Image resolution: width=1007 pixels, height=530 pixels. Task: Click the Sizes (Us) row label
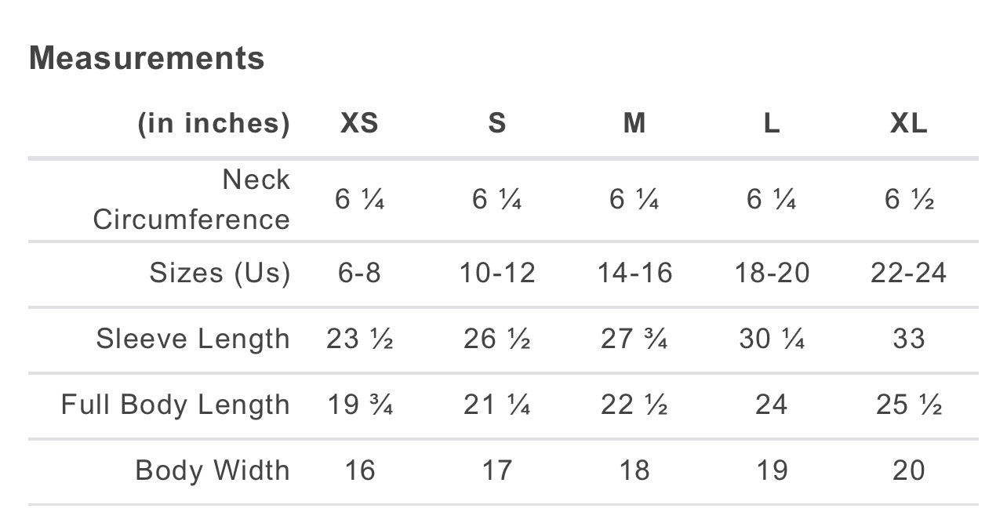(220, 273)
